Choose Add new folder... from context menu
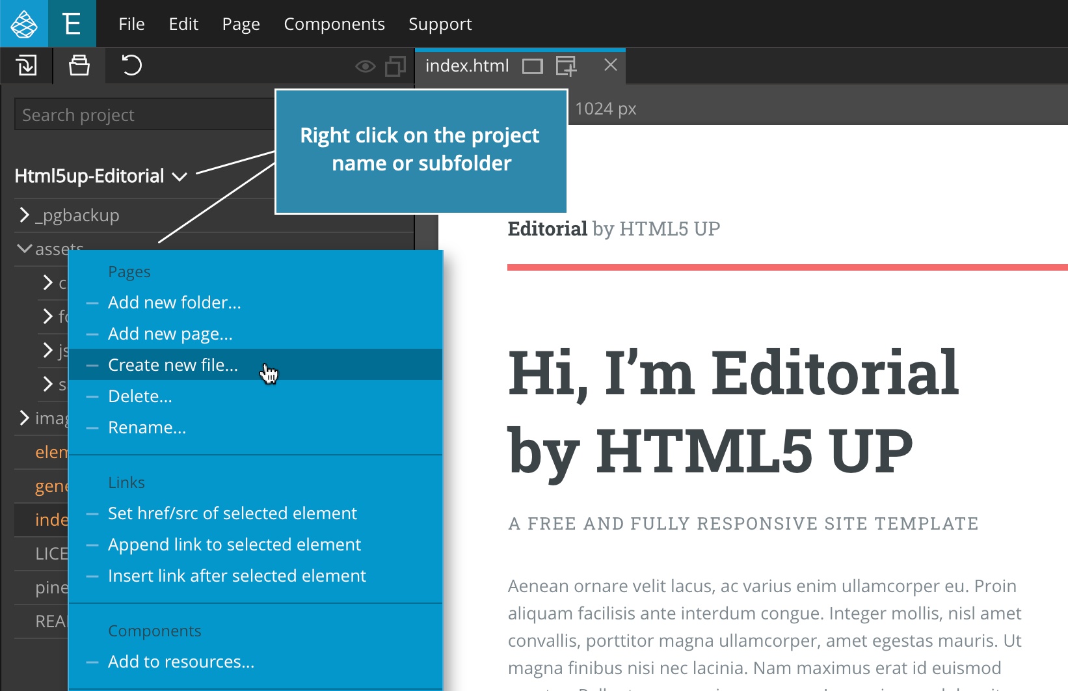Viewport: 1068px width, 691px height. [x=255, y=303]
